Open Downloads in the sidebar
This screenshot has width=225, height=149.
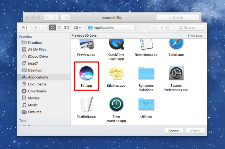click(44, 91)
